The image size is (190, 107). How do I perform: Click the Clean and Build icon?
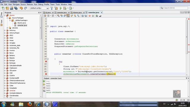pyautogui.click(x=56, y=8)
